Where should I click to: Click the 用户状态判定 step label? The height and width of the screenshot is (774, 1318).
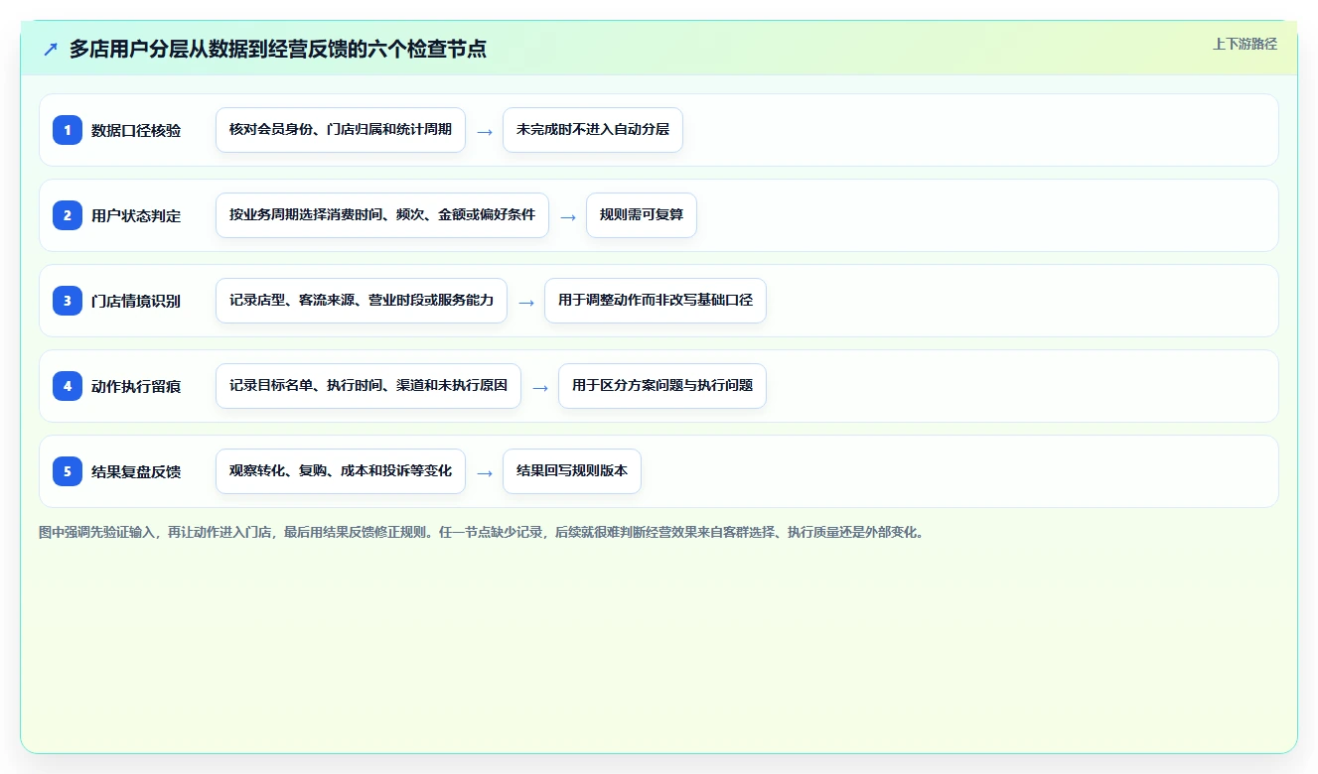[136, 215]
